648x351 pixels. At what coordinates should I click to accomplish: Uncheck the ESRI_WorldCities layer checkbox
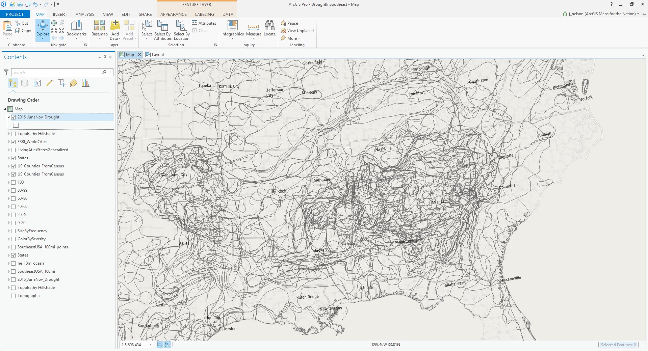[14, 142]
